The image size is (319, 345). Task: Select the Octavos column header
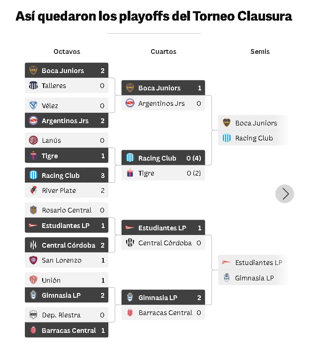tap(67, 51)
